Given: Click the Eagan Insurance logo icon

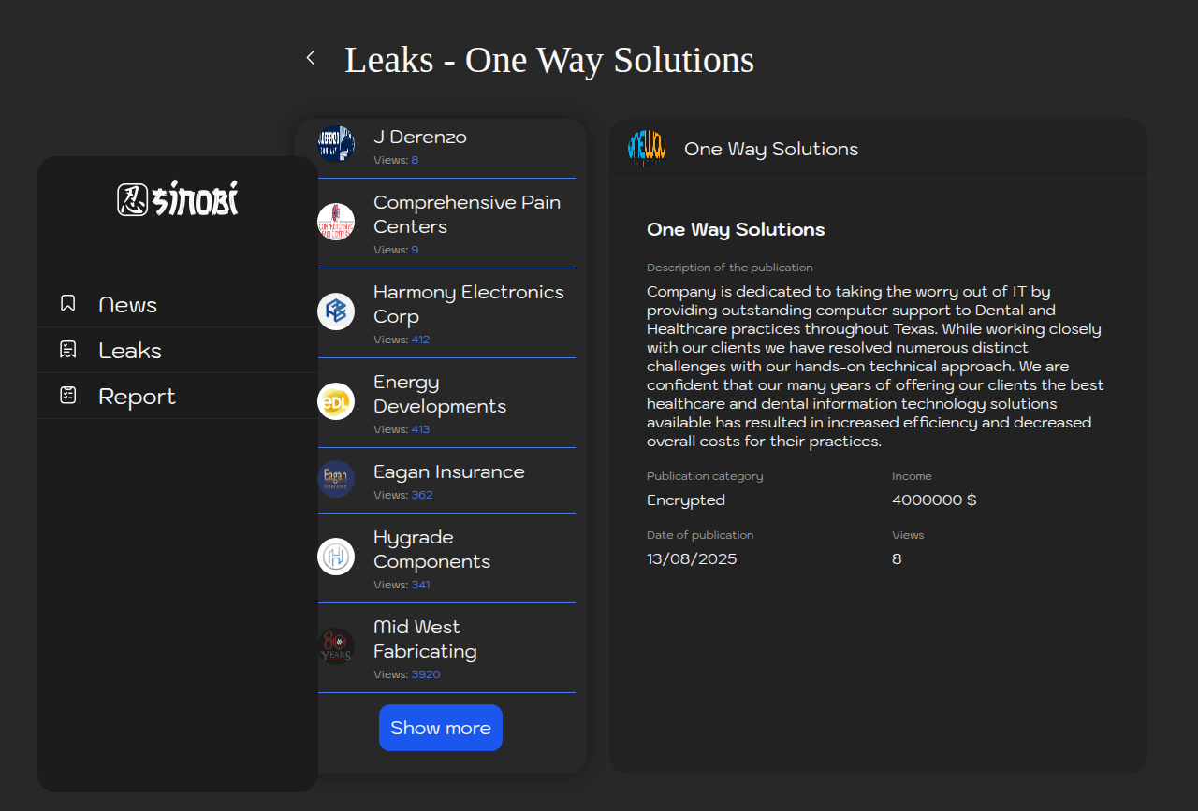Looking at the screenshot, I should click(336, 479).
